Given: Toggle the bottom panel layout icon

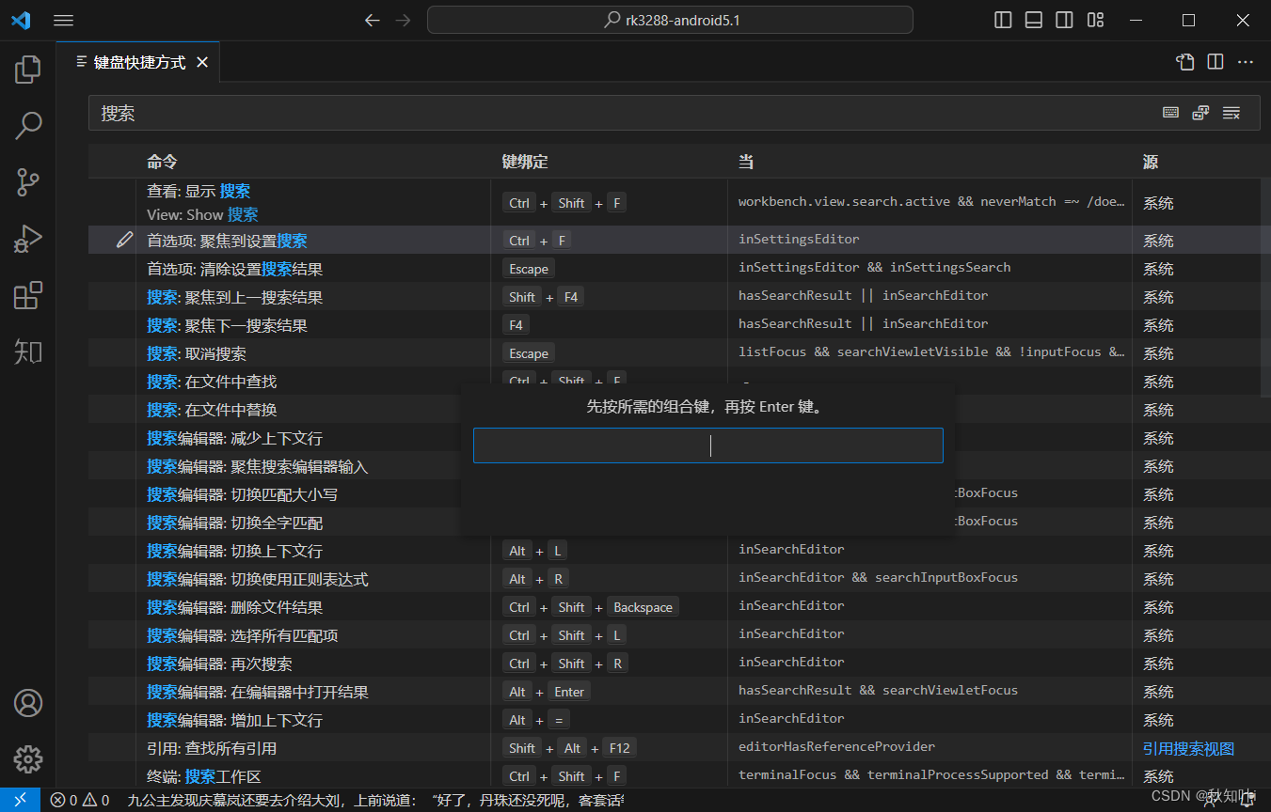Looking at the screenshot, I should [1033, 20].
